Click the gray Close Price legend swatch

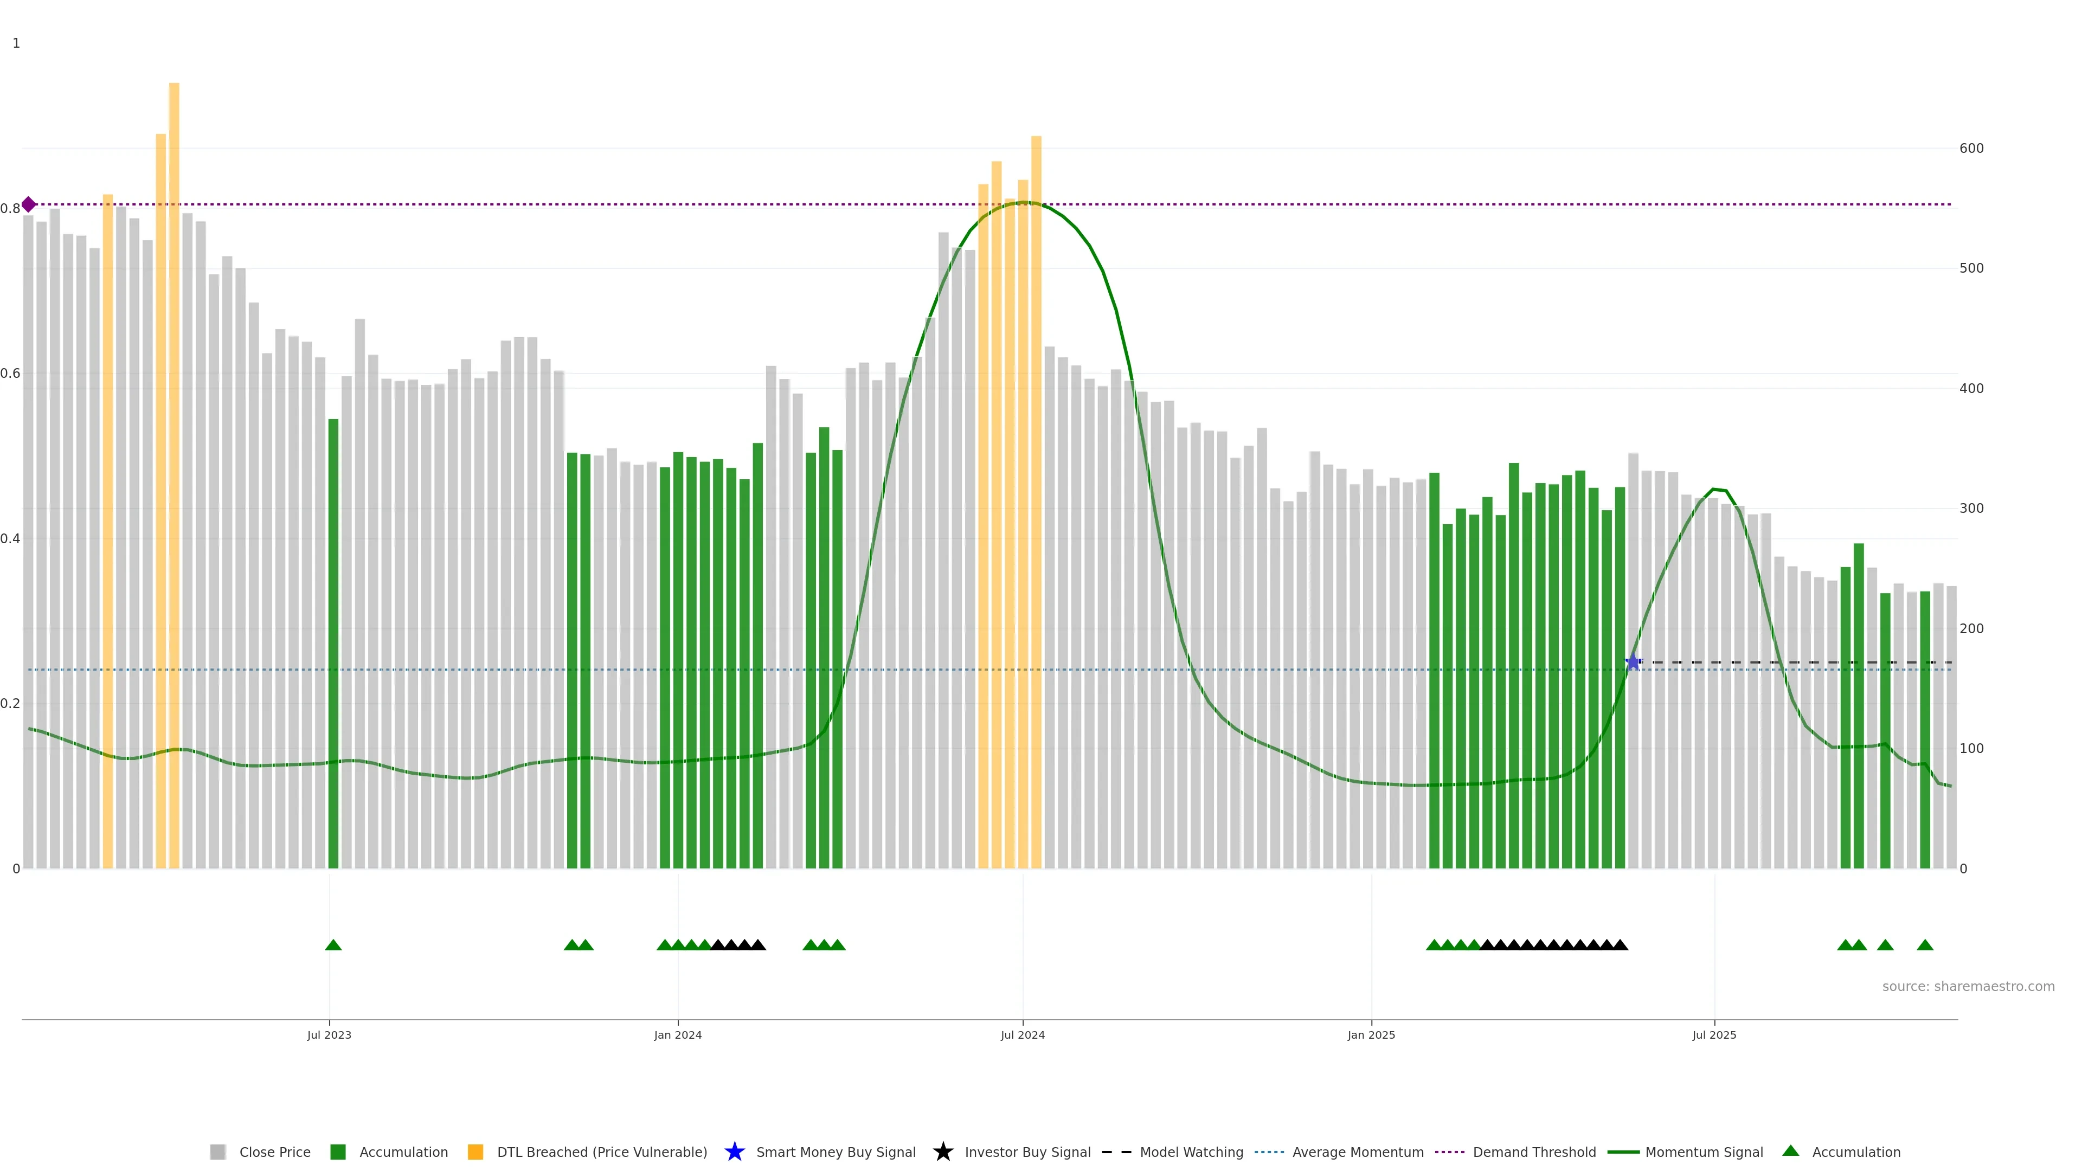[217, 1151]
